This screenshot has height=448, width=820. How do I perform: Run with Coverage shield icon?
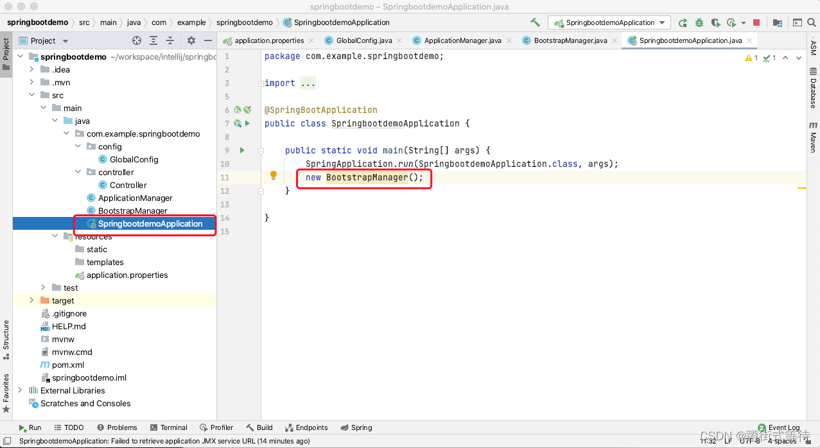click(716, 22)
